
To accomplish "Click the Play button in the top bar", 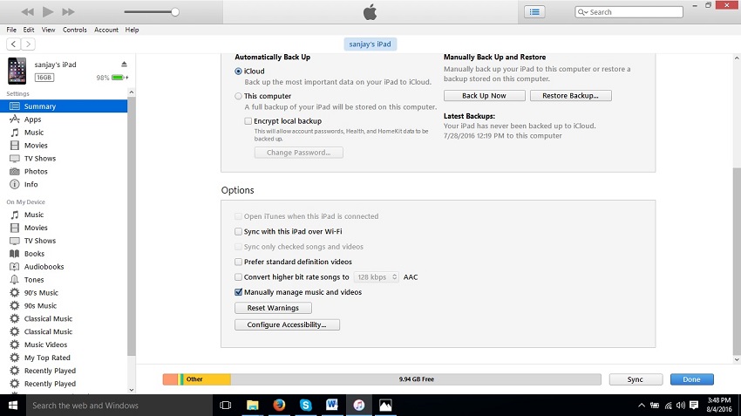I will click(48, 12).
